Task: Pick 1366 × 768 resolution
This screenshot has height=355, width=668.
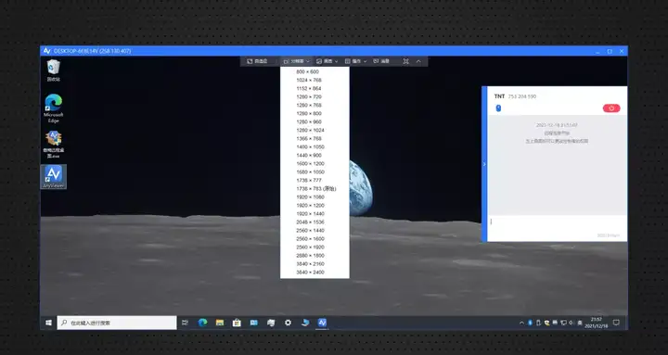Action: click(x=315, y=138)
